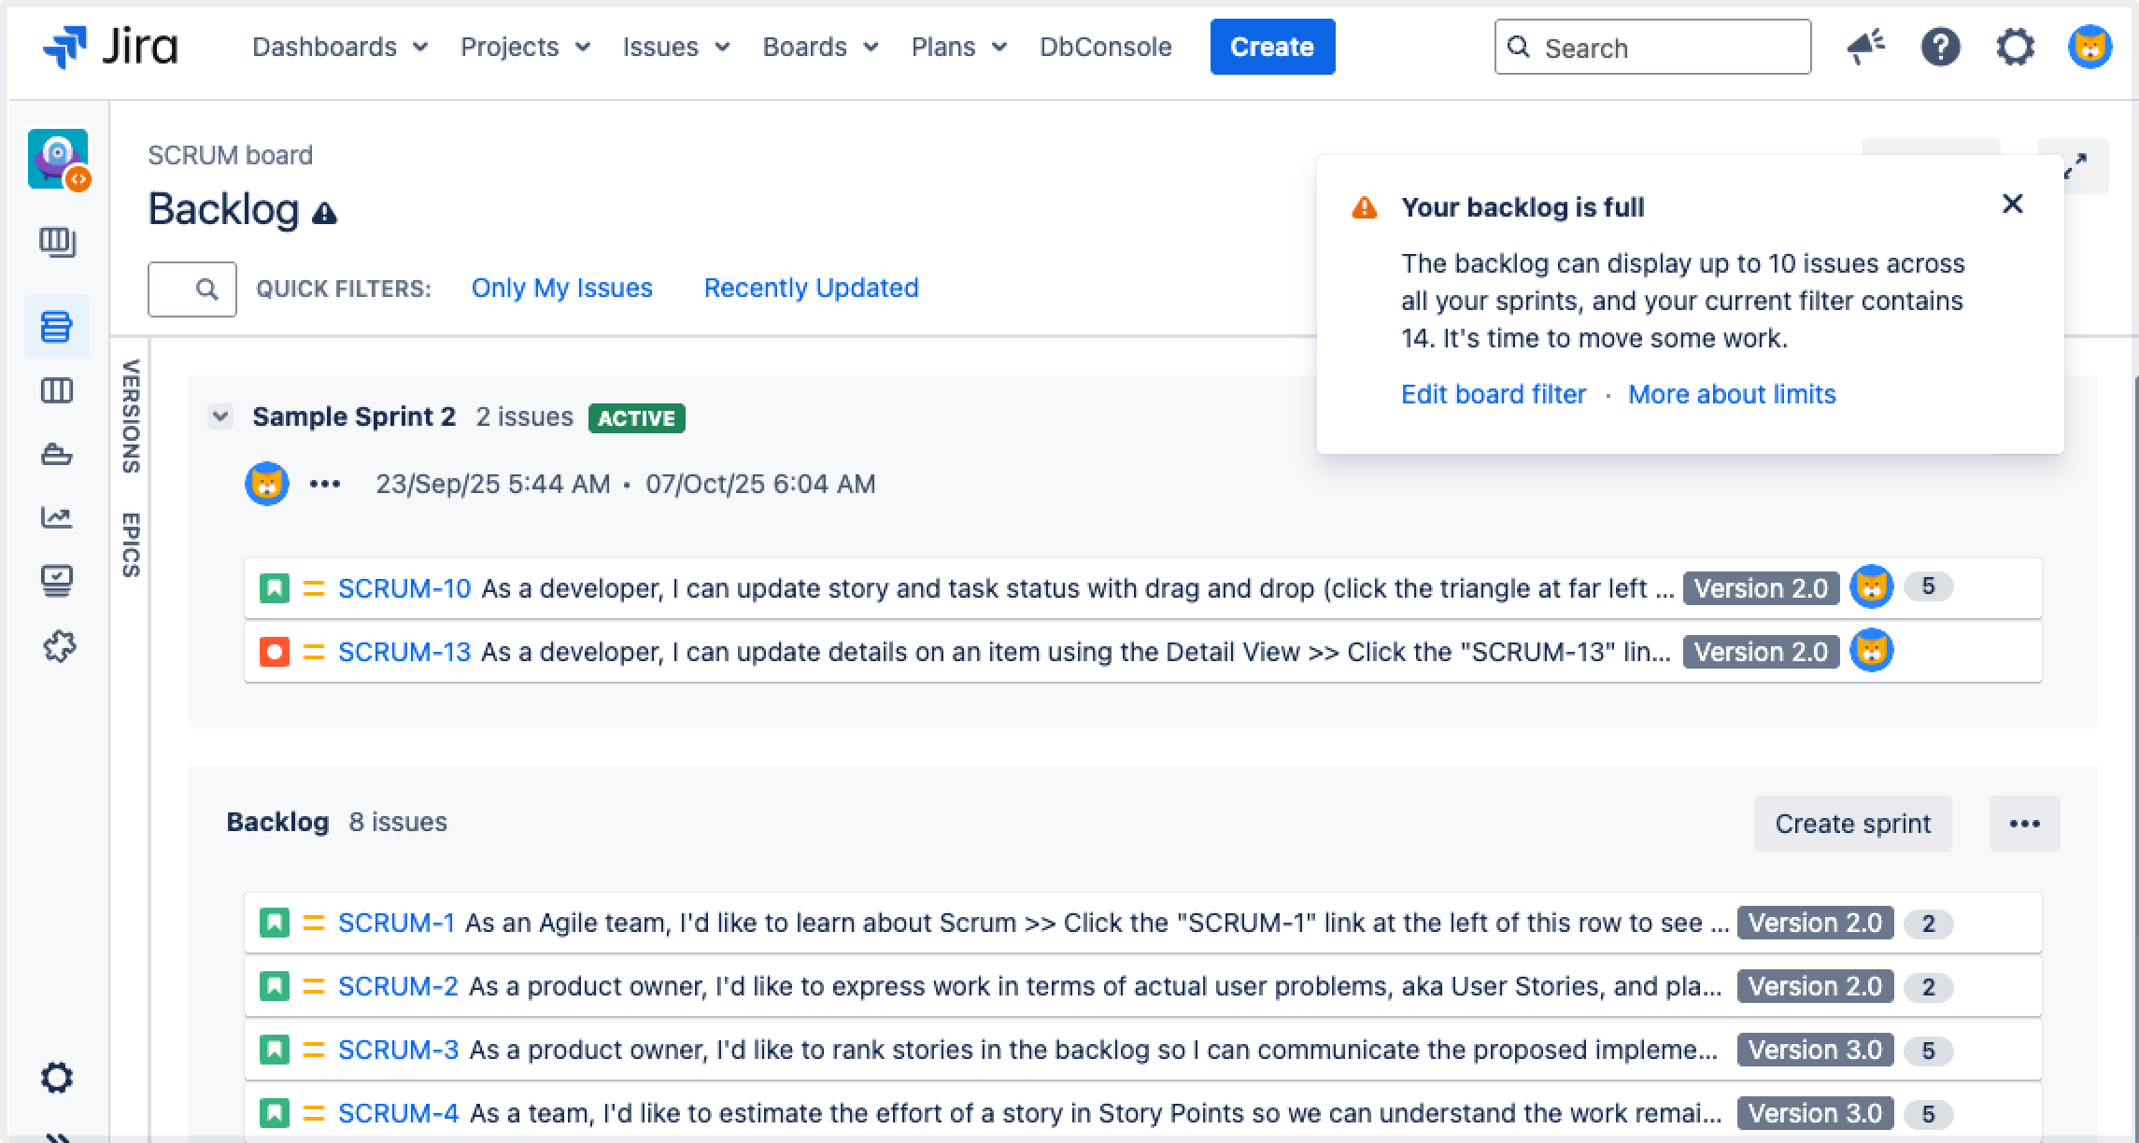Click Edit board filter link
This screenshot has width=2139, height=1143.
(x=1493, y=394)
